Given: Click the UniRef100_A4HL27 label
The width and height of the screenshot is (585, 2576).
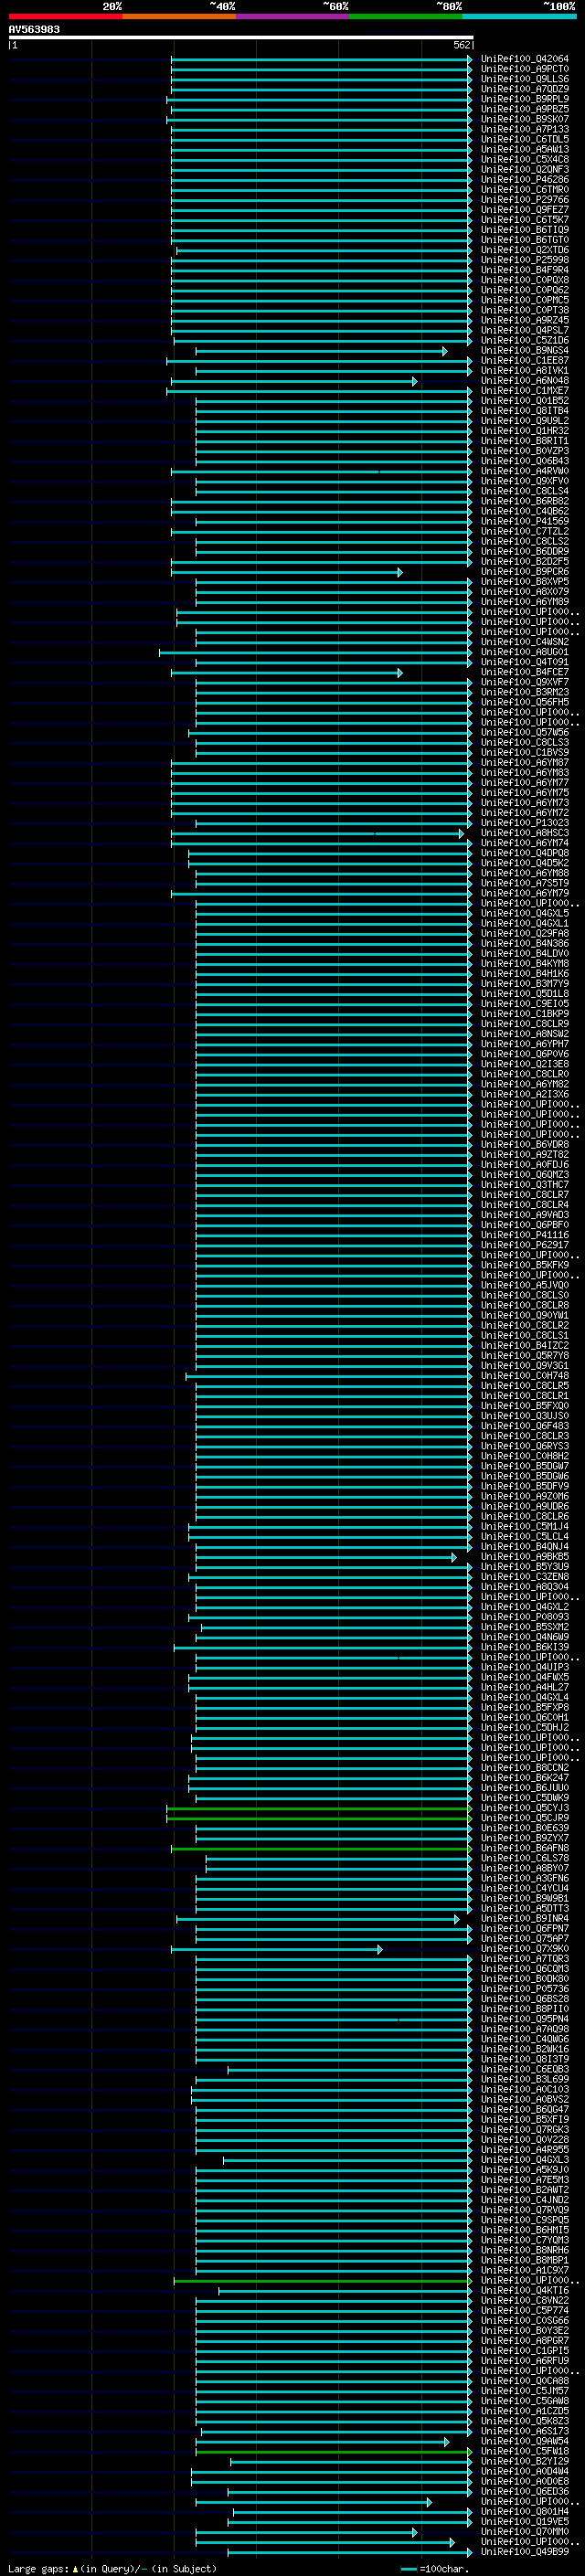Looking at the screenshot, I should [525, 1687].
